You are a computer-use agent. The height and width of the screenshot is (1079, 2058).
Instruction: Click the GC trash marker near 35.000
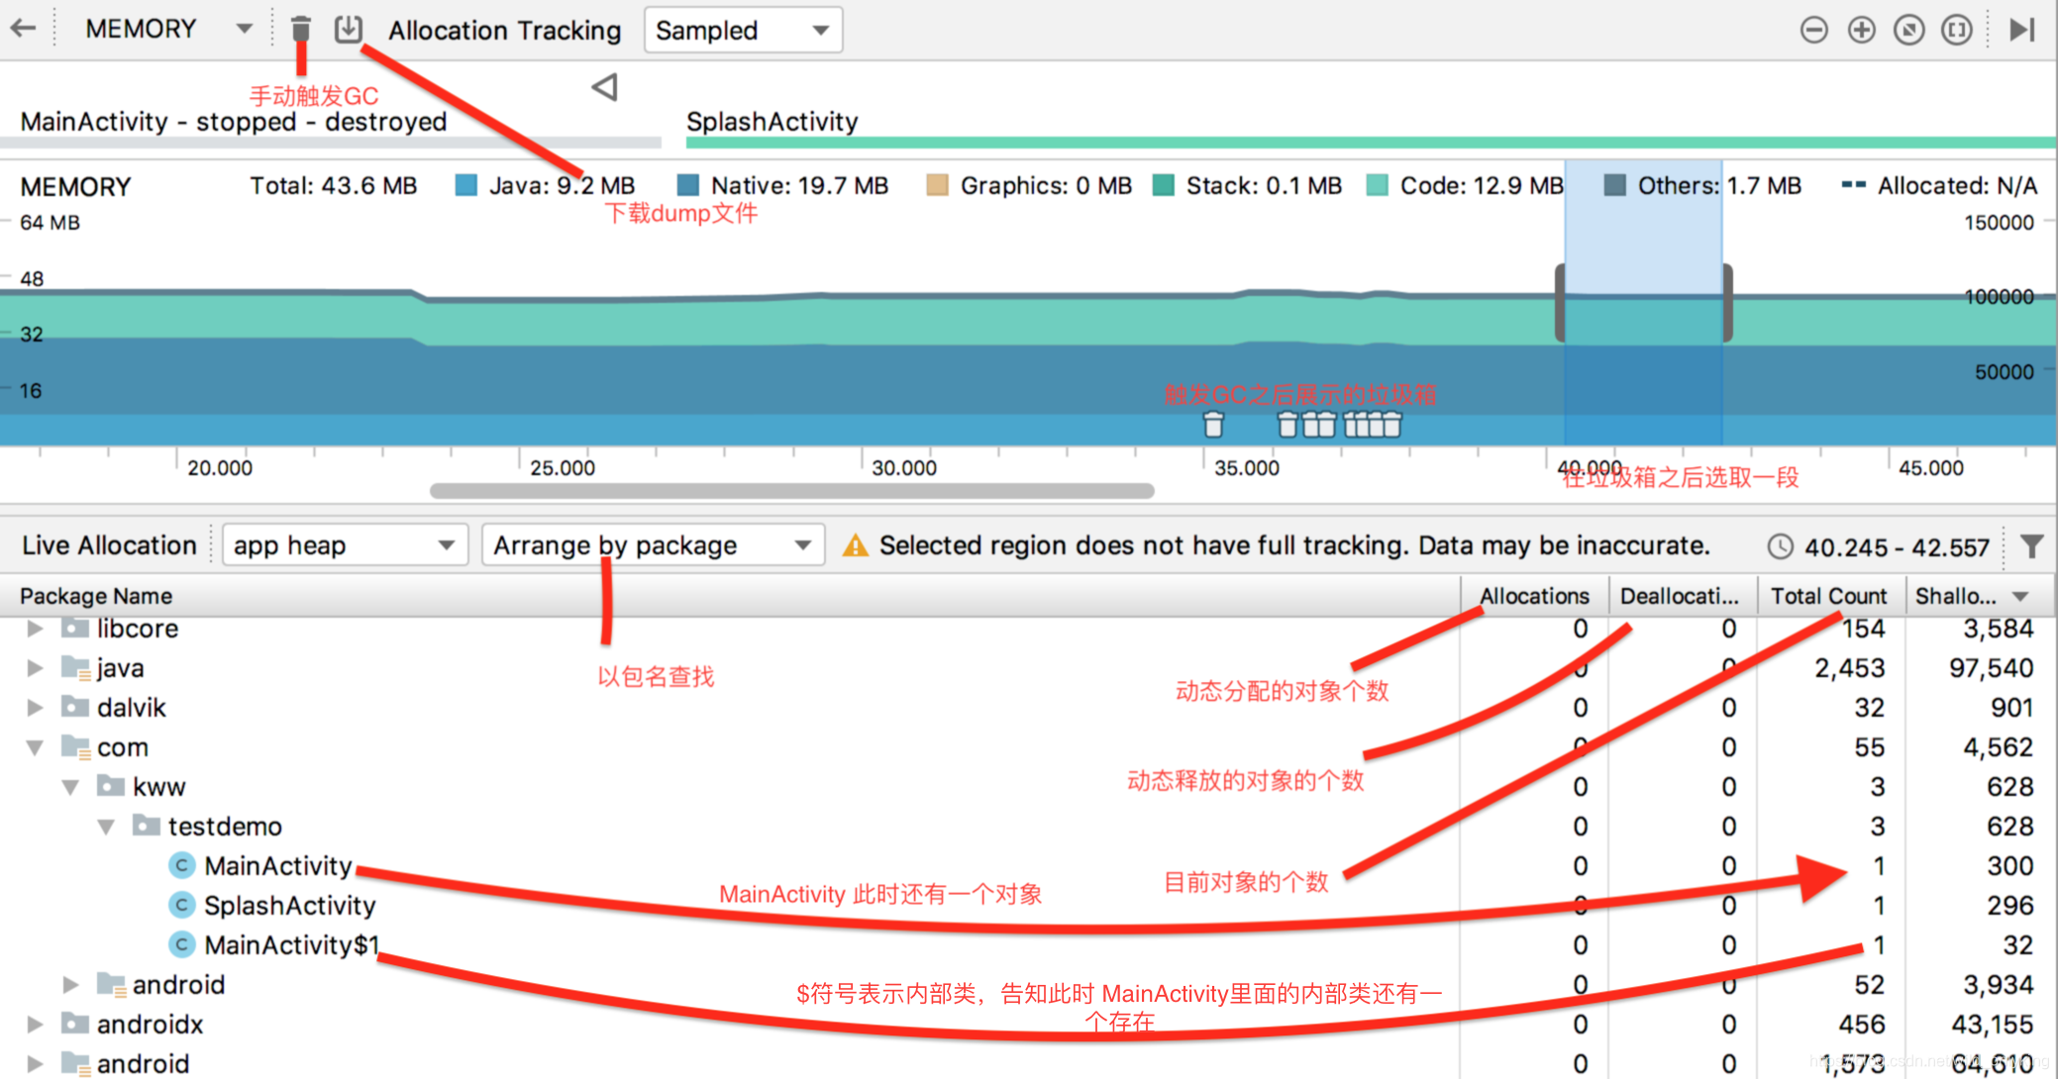pyautogui.click(x=1213, y=425)
